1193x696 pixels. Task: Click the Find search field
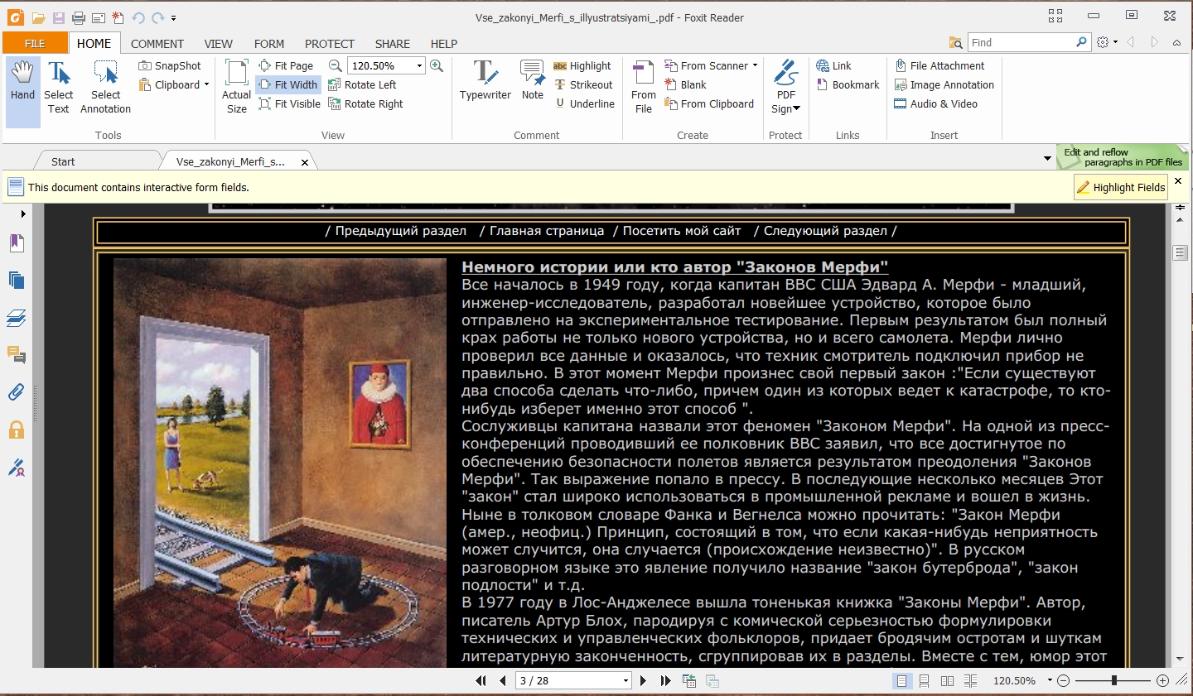click(1022, 42)
